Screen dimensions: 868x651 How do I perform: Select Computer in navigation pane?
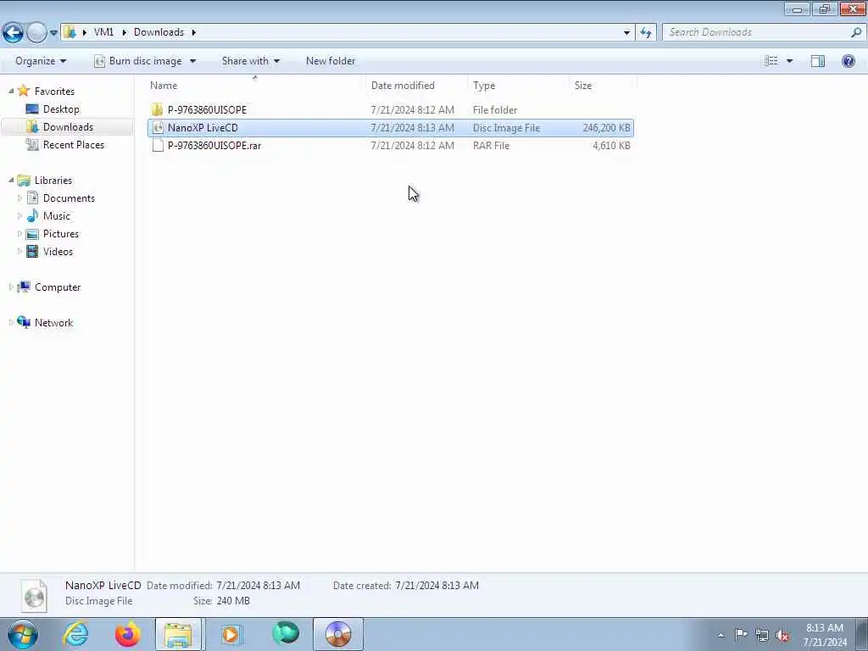58,287
